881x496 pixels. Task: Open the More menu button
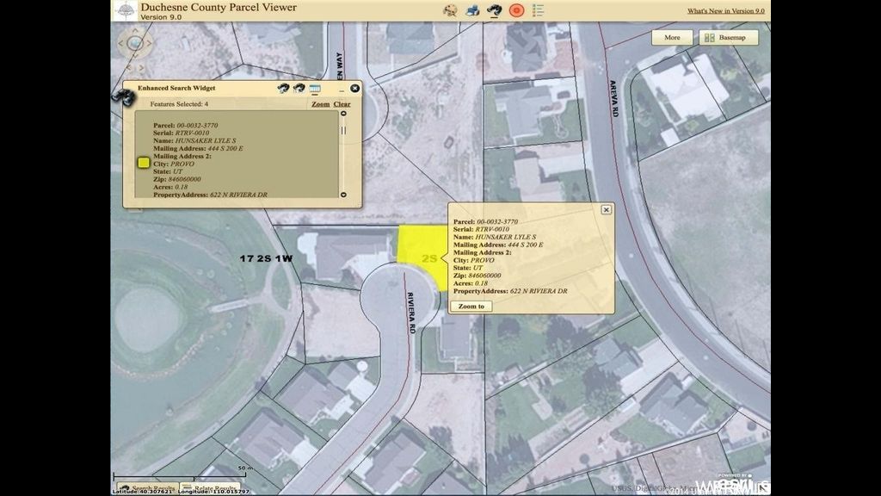click(672, 38)
